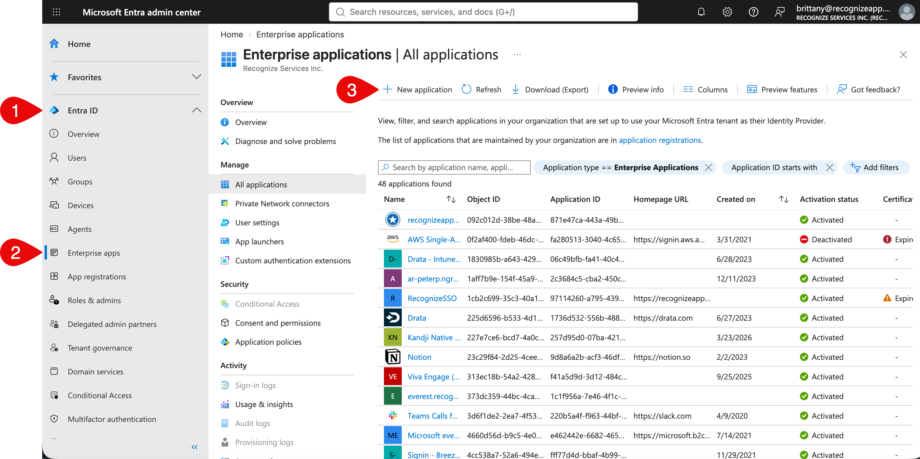Remove the Application type filter
This screenshot has height=459, width=920.
(x=708, y=167)
